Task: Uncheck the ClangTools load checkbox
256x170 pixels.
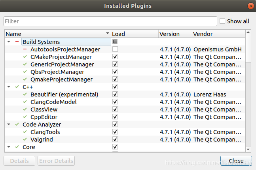Action: click(x=115, y=132)
